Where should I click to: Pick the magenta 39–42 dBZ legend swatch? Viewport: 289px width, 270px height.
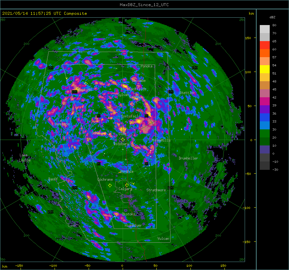pyautogui.click(x=265, y=101)
